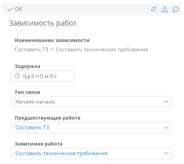Click the Зависимая работа label
The width and height of the screenshot is (184, 164).
(38, 144)
